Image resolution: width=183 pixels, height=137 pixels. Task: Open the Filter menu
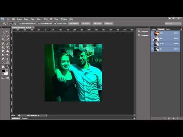coord(45,19)
